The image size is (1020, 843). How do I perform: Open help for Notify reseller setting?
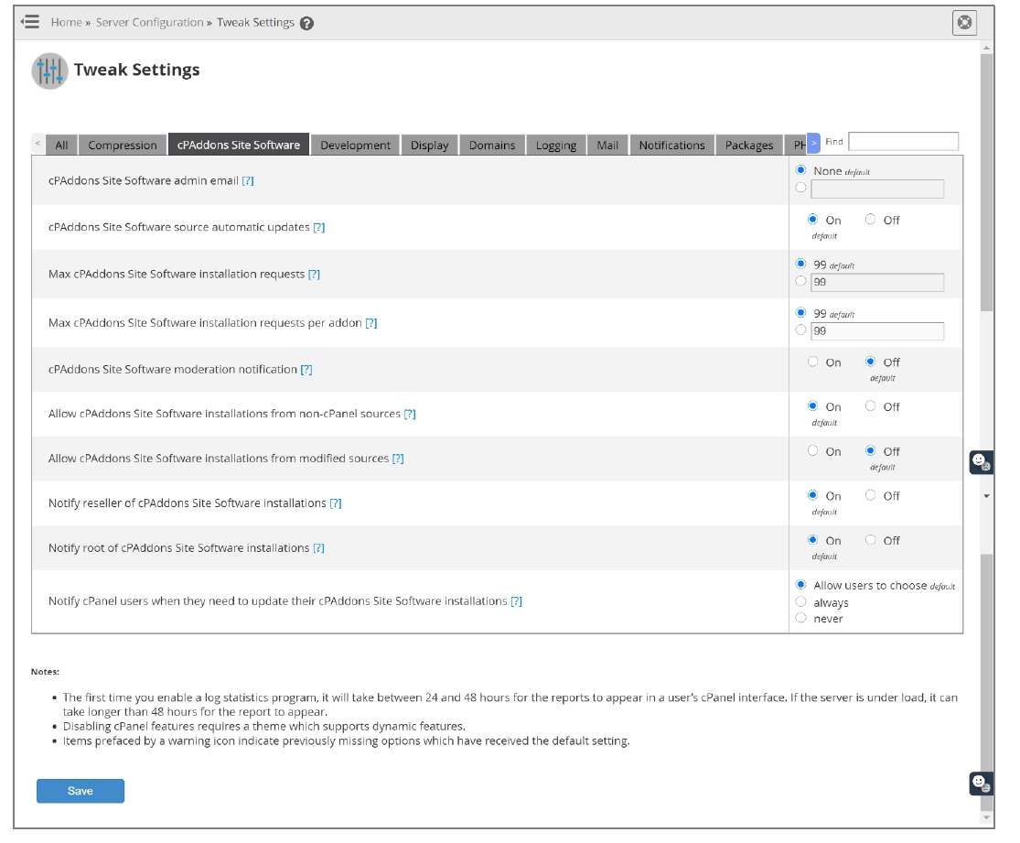coord(336,503)
